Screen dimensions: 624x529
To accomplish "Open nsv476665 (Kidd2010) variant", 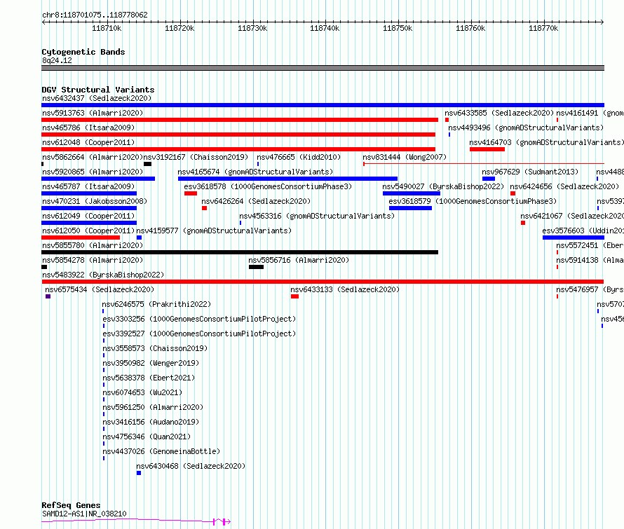I will [x=299, y=157].
